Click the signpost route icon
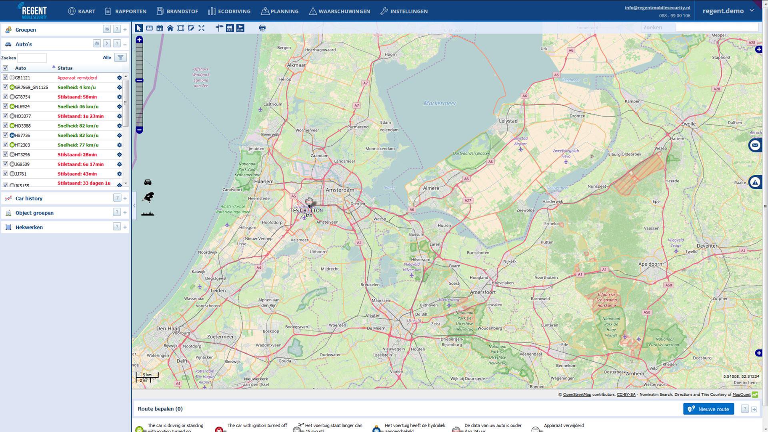The height and width of the screenshot is (432, 768). tap(219, 28)
